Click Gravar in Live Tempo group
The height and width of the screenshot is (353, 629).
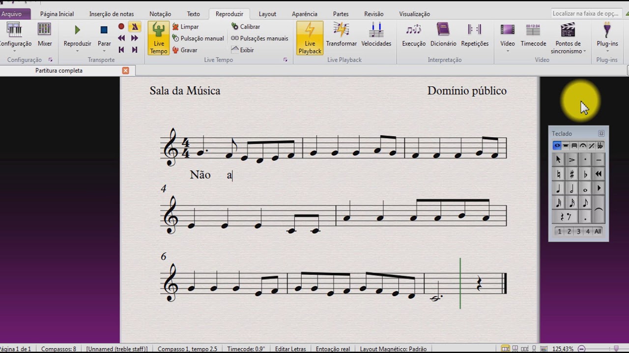(x=185, y=50)
